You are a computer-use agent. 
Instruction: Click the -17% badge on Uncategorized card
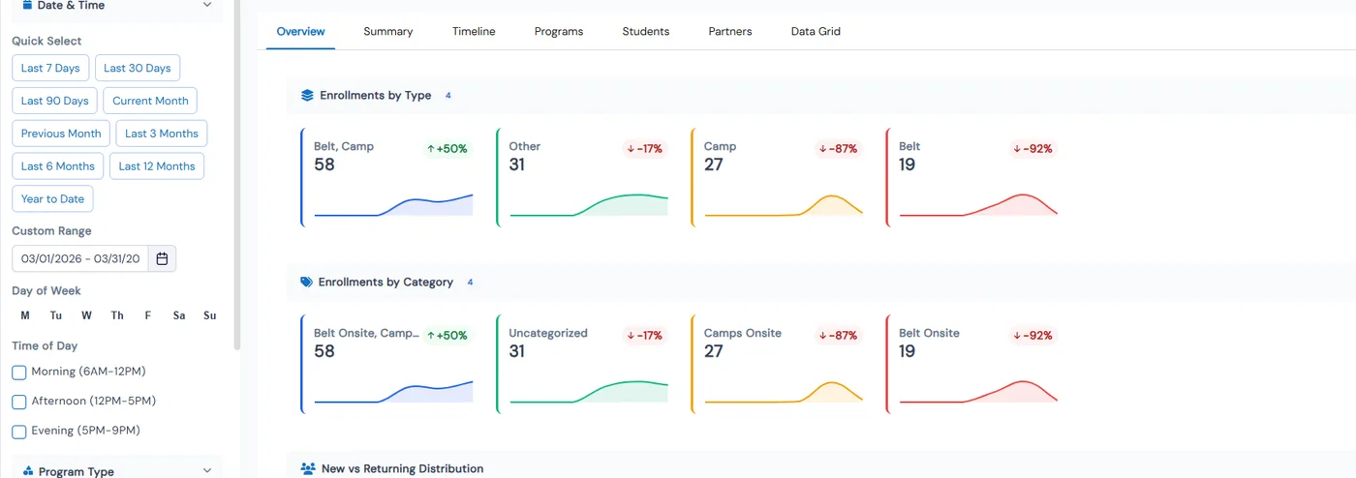point(644,336)
